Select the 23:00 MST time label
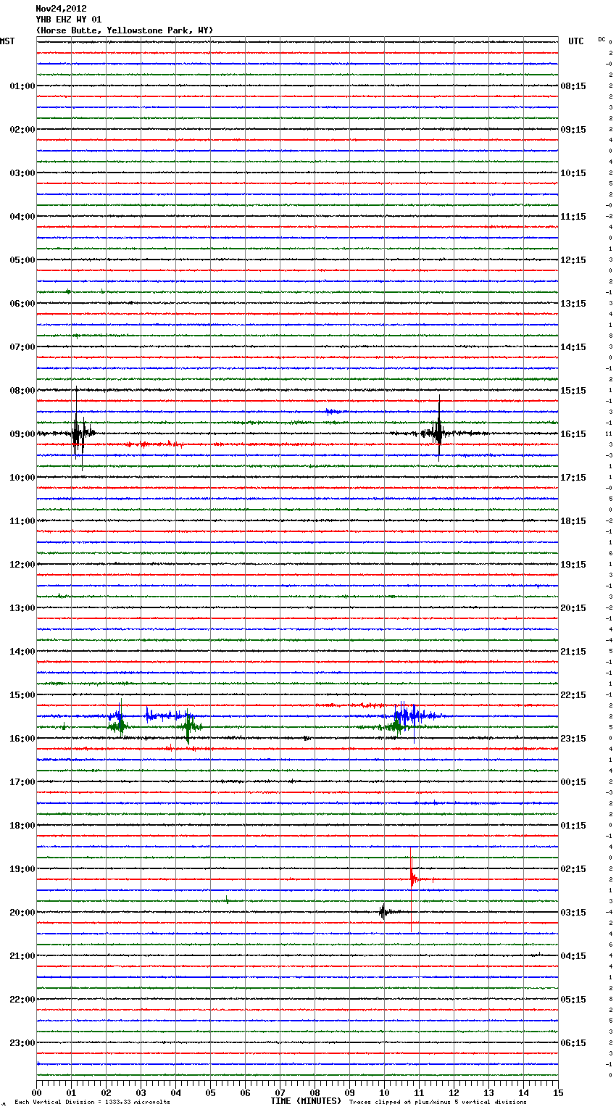Viewport: 616px width, 1112px height. pyautogui.click(x=22, y=1043)
